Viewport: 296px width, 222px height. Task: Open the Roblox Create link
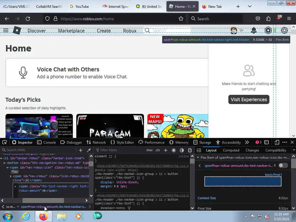104,31
